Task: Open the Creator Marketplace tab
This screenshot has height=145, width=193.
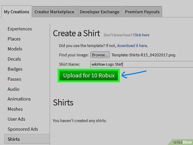Action: 54,12
